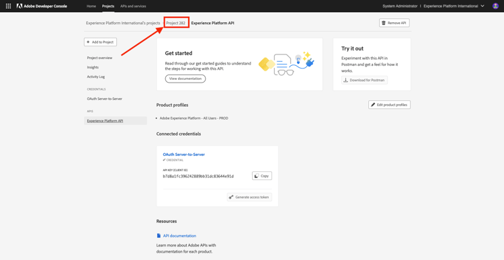Expand the Experience Platform International organization dropdown

454,6
